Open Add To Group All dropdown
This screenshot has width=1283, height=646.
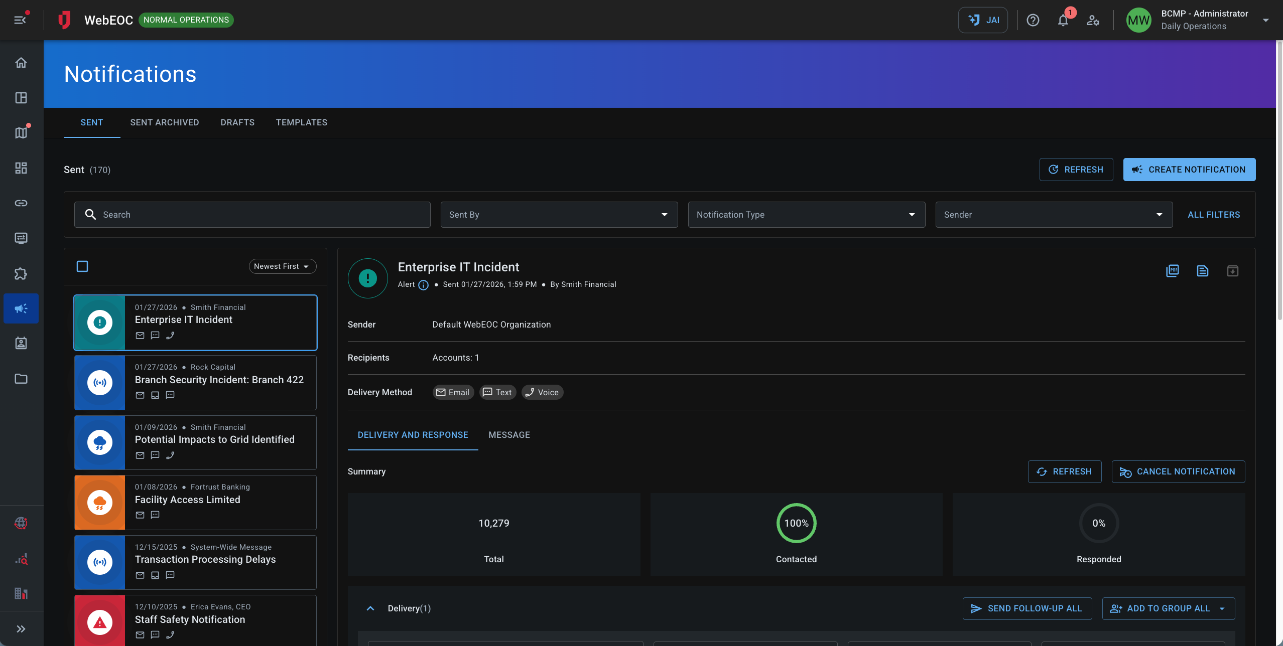(x=1168, y=608)
